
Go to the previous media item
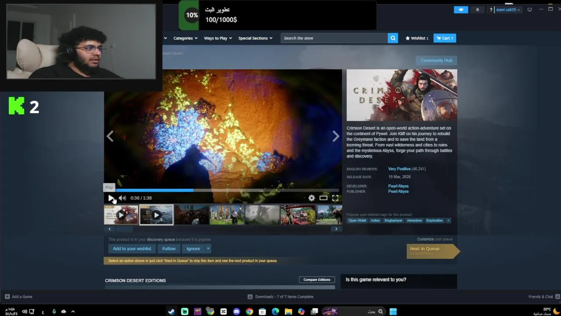110,136
